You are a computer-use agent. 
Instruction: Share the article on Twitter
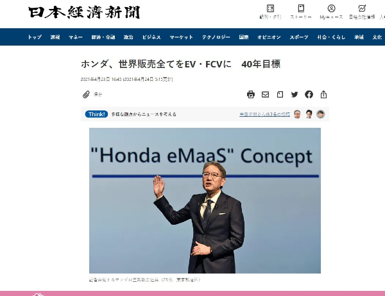(295, 94)
